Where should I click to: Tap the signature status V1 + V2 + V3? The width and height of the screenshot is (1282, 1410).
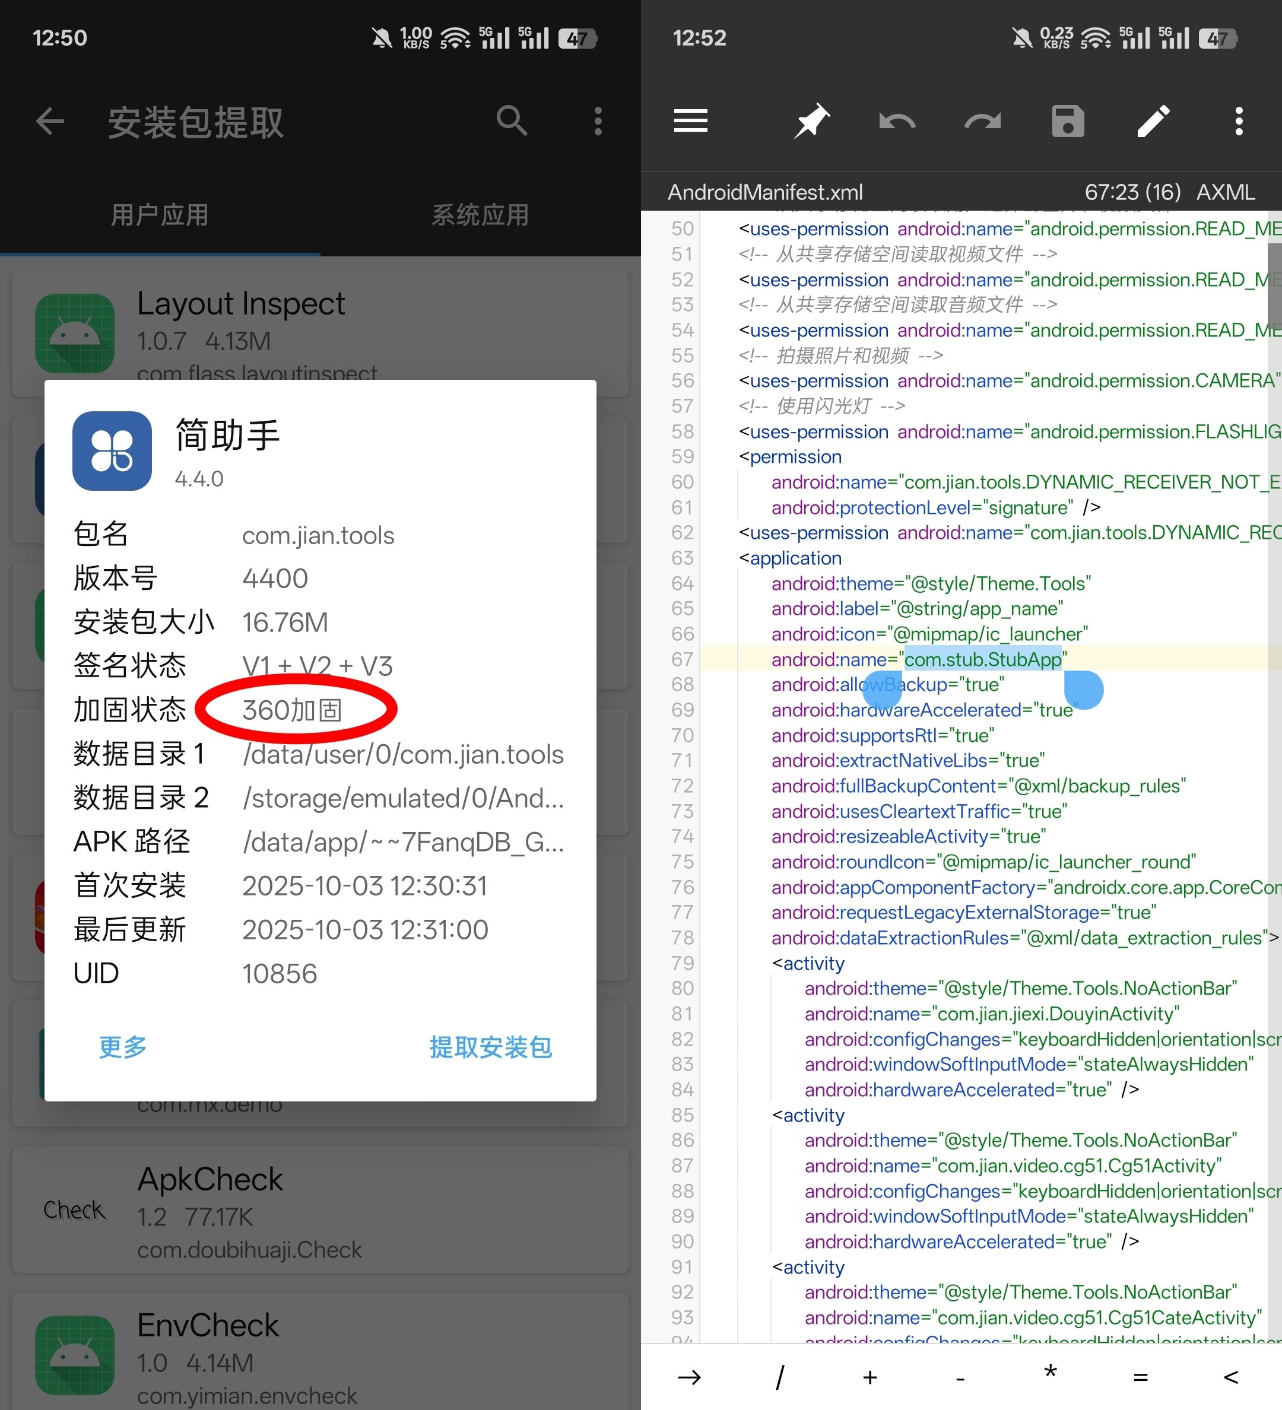318,666
